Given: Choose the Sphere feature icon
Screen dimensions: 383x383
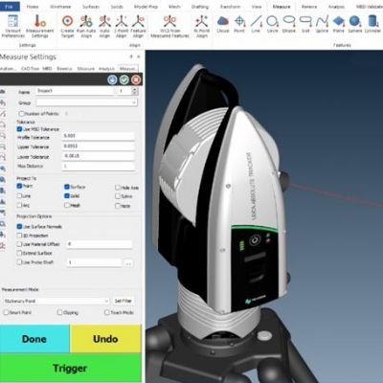Looking at the screenshot, I should pyautogui.click(x=355, y=24).
